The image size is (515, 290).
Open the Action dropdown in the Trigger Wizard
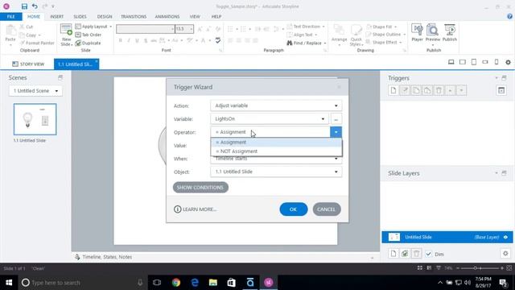276,106
